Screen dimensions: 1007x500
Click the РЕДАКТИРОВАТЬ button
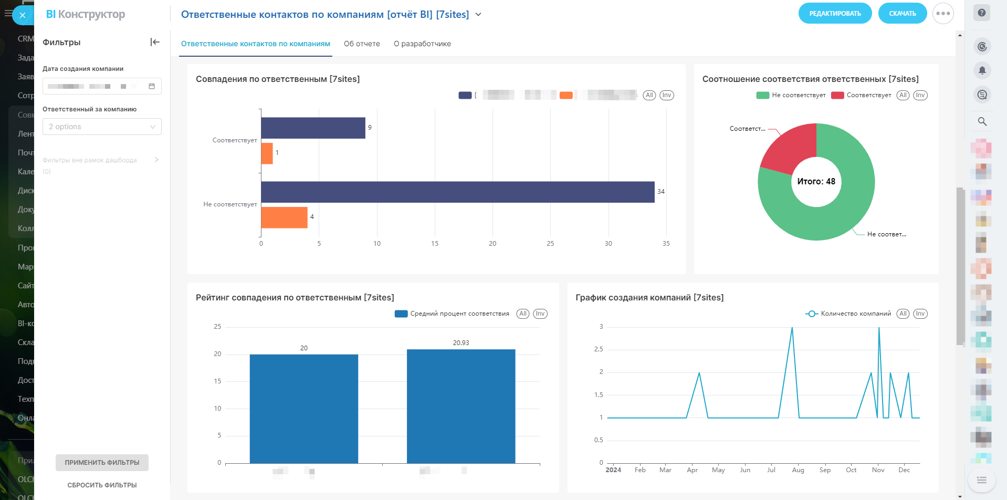835,14
